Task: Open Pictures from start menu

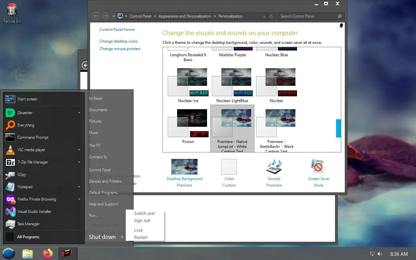Action: [95, 121]
